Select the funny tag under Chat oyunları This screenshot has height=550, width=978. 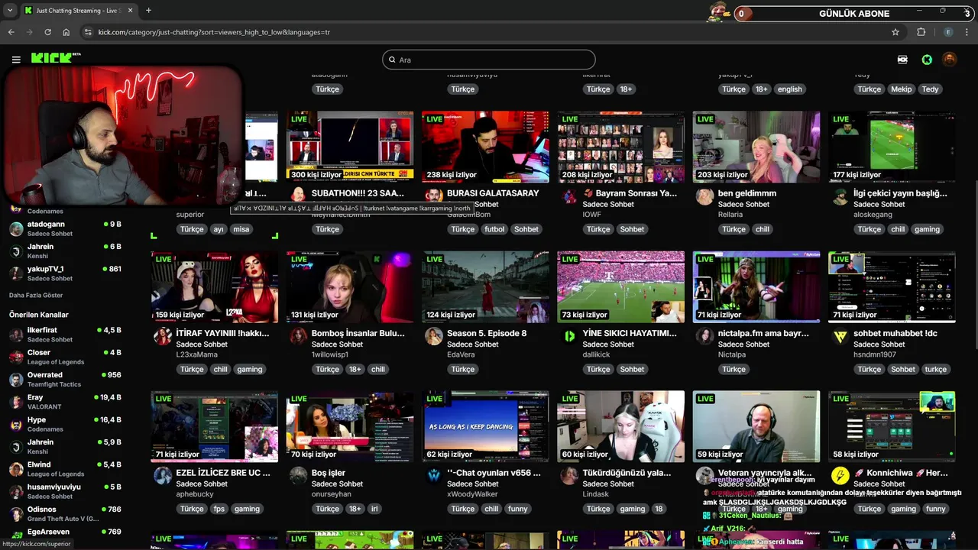click(518, 509)
